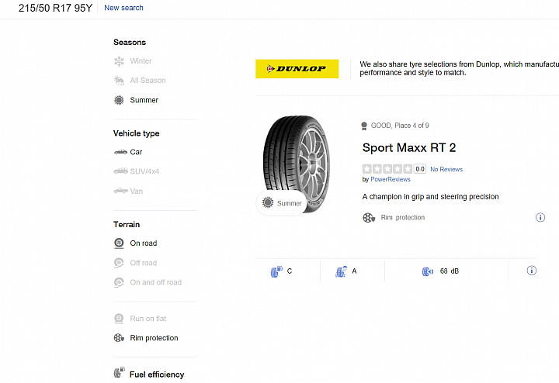559x383 pixels.
Task: Open the No Reviews link
Action: (x=446, y=170)
